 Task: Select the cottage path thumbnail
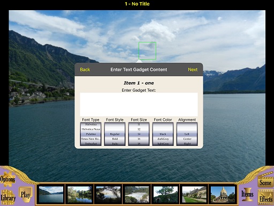coord(194,194)
